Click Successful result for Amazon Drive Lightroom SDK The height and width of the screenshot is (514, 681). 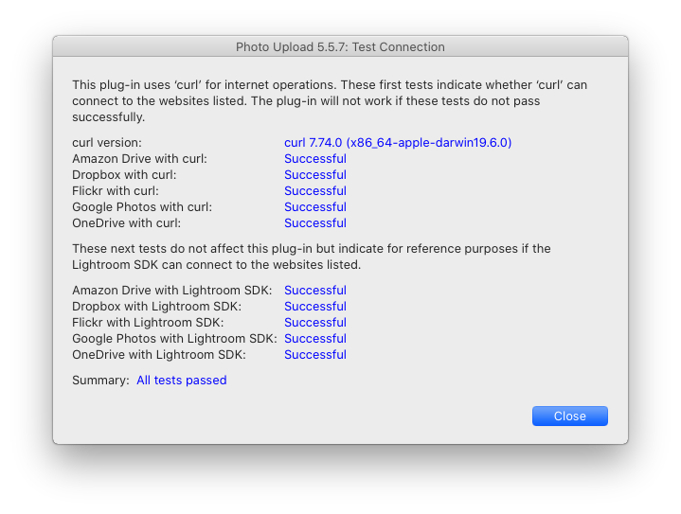point(315,291)
